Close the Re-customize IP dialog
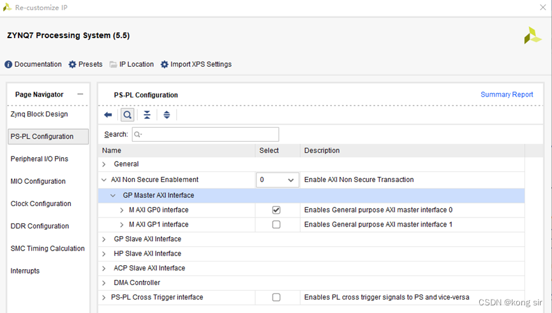This screenshot has width=552, height=313. point(543,8)
